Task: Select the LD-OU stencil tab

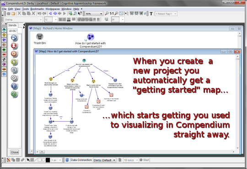Action: tap(12, 31)
